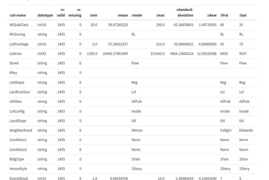Sort by the :datatype column header

45,15
